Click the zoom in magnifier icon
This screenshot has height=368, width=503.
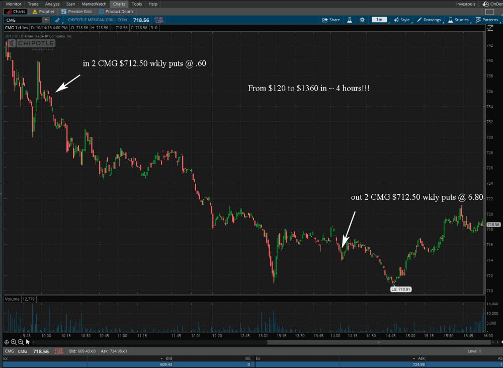tap(14, 342)
